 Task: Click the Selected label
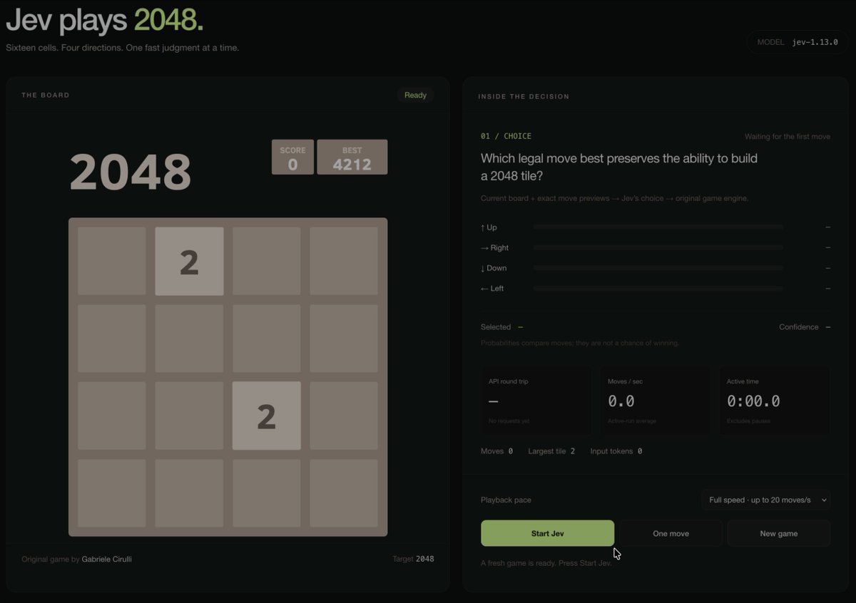[x=496, y=327]
